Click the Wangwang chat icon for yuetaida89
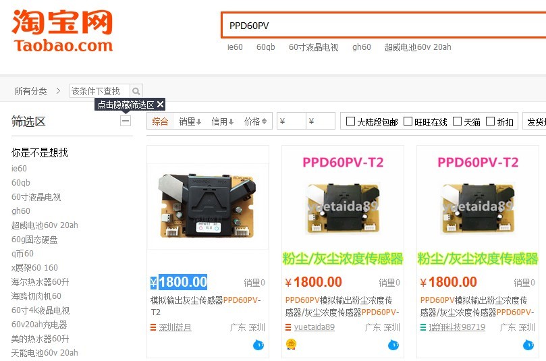Screen dimensions: 546x361 click(x=393, y=345)
